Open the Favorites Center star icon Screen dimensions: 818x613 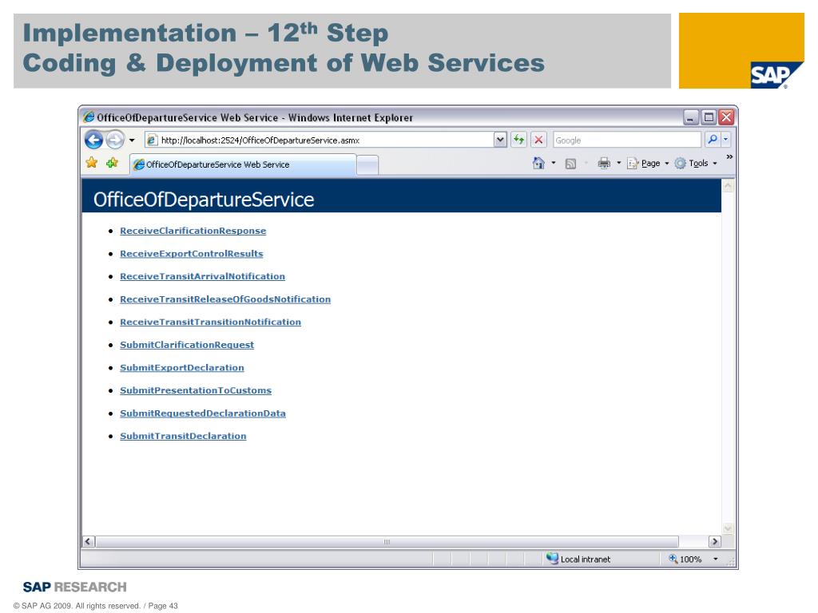click(92, 164)
